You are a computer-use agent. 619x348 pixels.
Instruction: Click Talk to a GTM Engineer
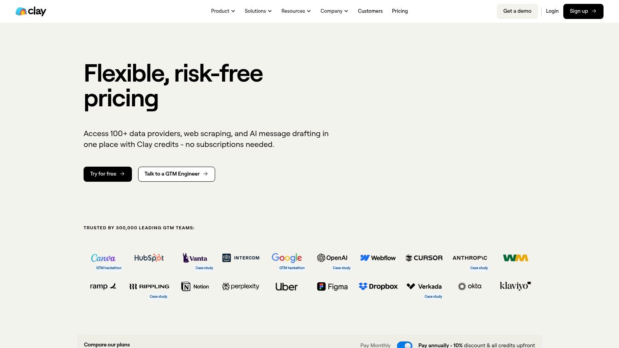tap(176, 174)
